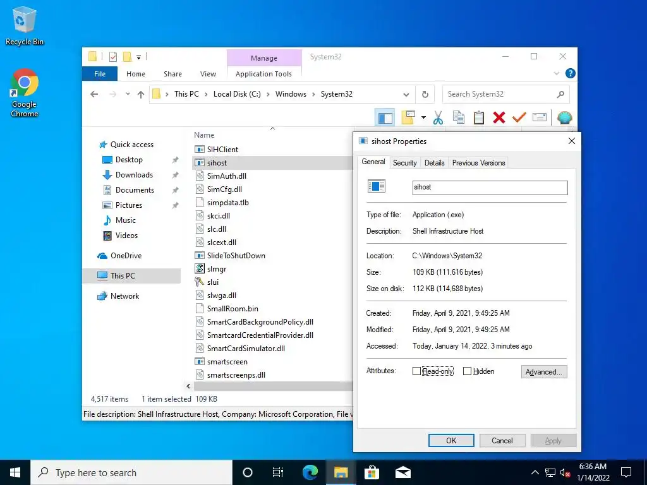Select Pictures in navigation pane
This screenshot has width=647, height=485.
[x=122, y=205]
